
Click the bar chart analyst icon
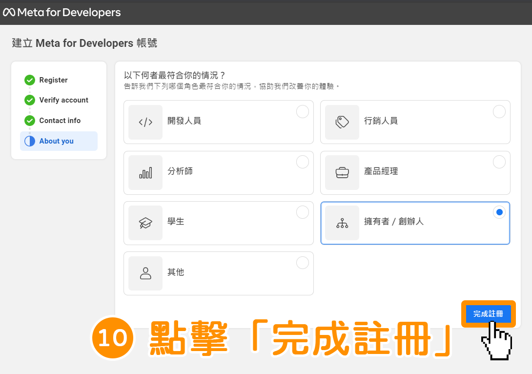click(145, 173)
